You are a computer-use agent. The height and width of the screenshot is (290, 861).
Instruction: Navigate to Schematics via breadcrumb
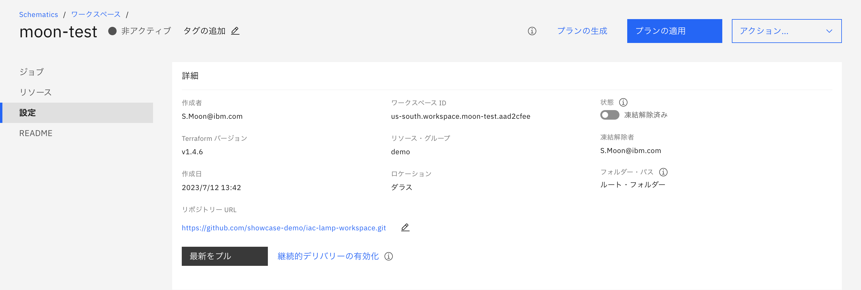39,14
